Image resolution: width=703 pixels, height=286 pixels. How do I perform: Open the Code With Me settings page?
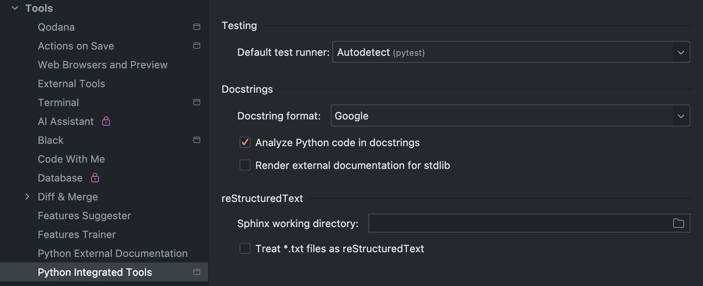pyautogui.click(x=71, y=159)
